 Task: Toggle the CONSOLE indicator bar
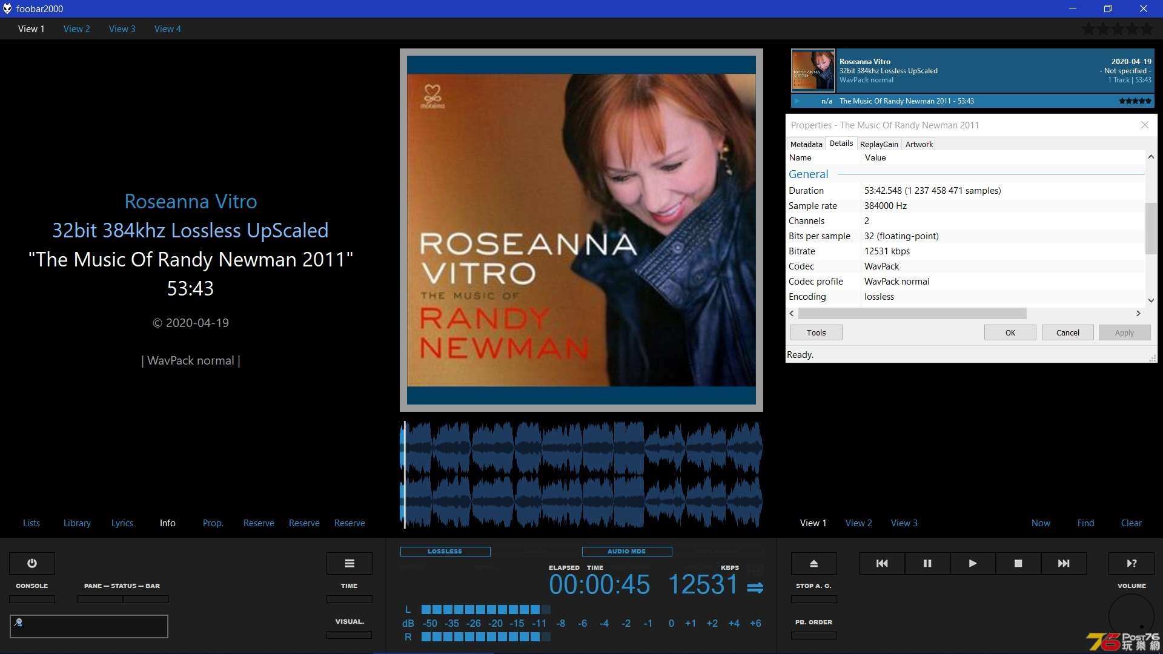pyautogui.click(x=32, y=599)
